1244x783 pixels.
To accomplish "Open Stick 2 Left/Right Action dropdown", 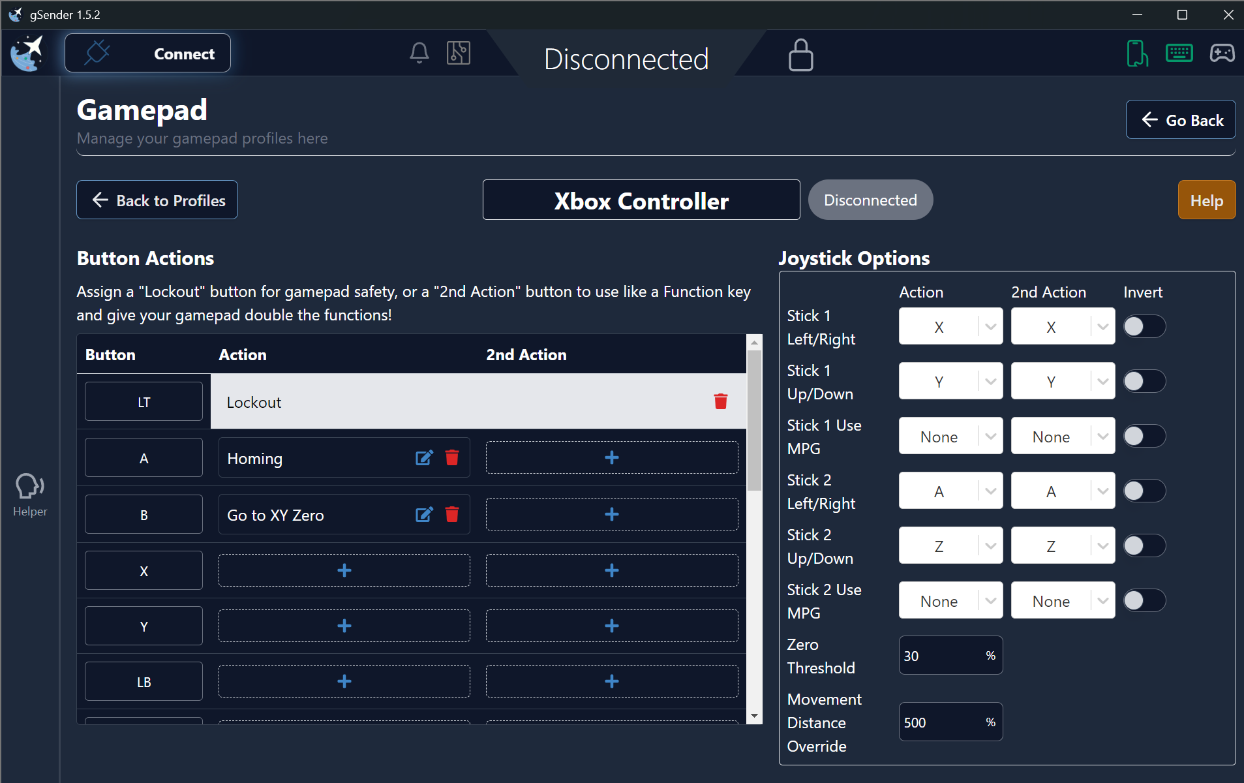I will tap(950, 491).
